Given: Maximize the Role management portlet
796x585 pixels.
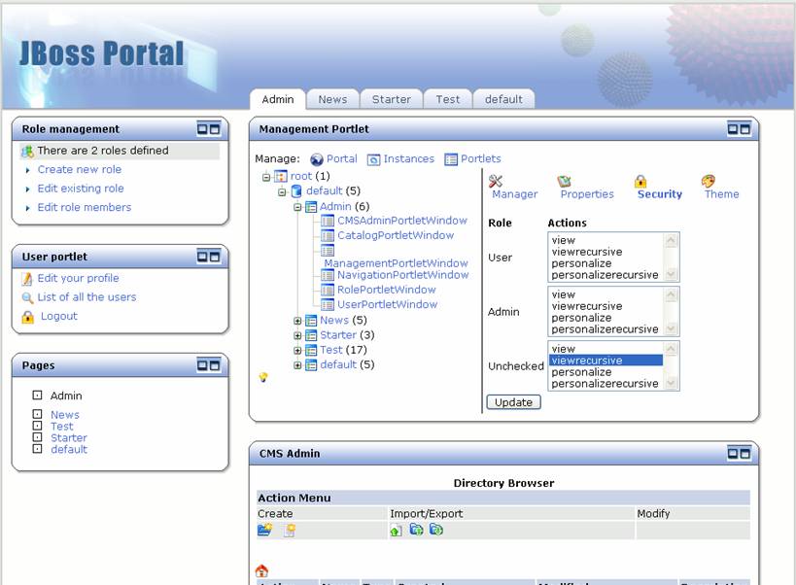Looking at the screenshot, I should pyautogui.click(x=215, y=129).
